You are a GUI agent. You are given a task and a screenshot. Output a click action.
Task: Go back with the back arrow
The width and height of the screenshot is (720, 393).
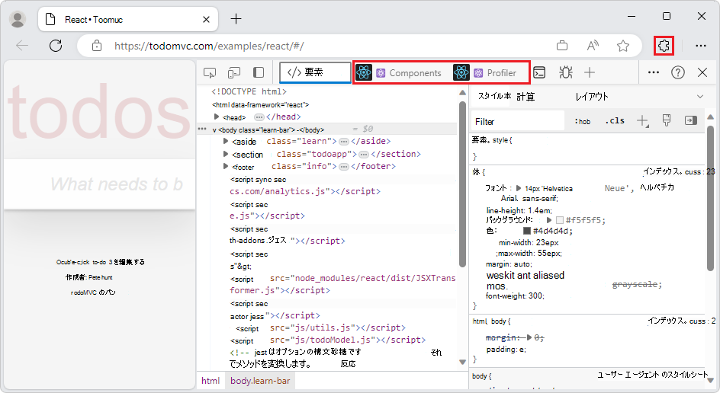click(x=22, y=46)
